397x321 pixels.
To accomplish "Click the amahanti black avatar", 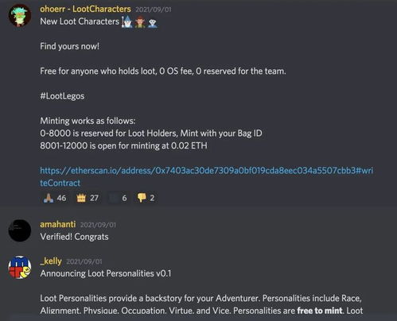I will pos(20,230).
